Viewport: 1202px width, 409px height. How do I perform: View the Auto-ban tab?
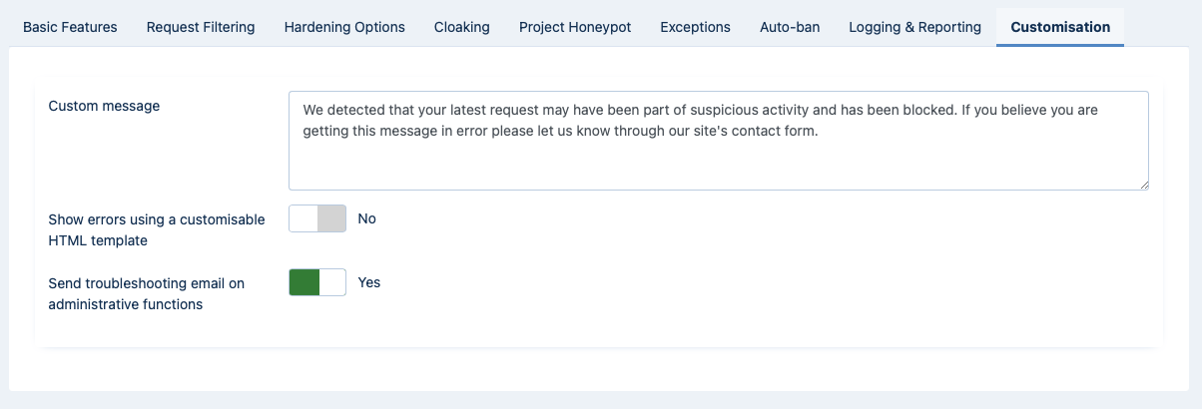(790, 27)
